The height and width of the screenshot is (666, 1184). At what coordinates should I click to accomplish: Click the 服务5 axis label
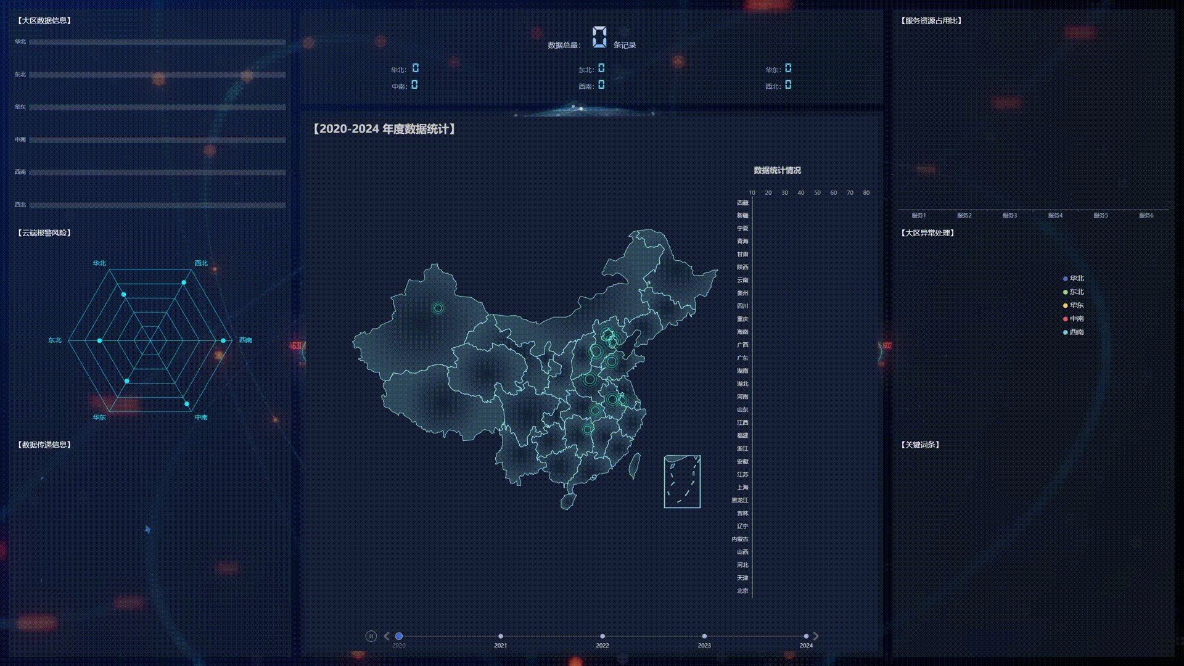[x=1101, y=216]
